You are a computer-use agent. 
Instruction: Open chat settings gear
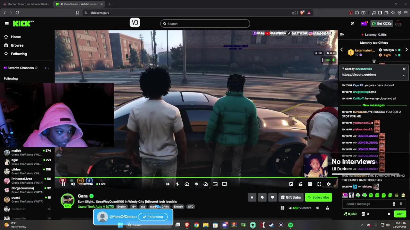389,214
